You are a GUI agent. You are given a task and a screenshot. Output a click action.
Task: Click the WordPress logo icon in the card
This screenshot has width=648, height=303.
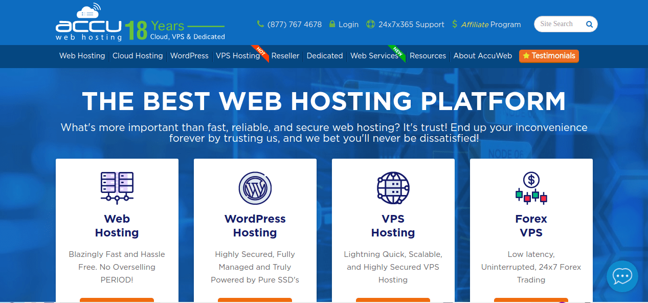click(255, 188)
